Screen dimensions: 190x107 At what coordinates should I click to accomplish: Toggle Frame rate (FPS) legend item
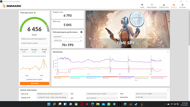62,78
